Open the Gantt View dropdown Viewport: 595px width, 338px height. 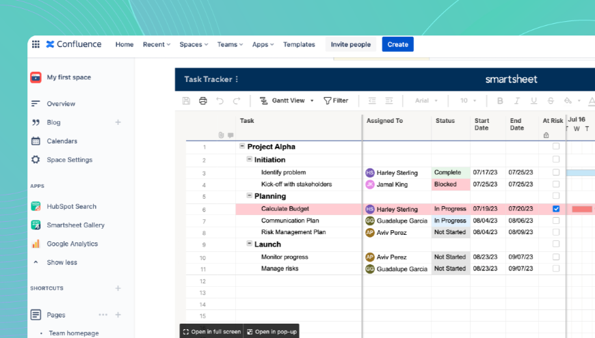coord(287,100)
